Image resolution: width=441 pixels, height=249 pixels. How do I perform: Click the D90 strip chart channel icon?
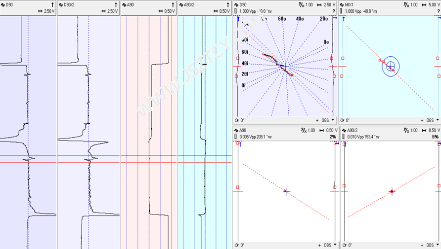(3, 4)
